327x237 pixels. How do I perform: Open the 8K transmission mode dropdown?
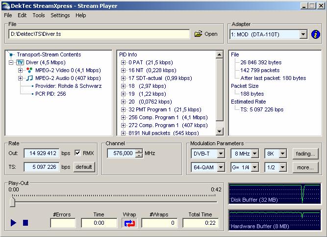click(282, 154)
